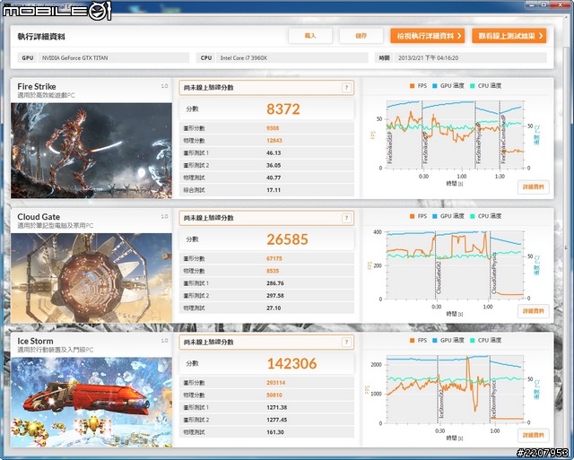This screenshot has width=574, height=460.
Task: Click the Ice Storm score help question mark
Action: [x=346, y=343]
